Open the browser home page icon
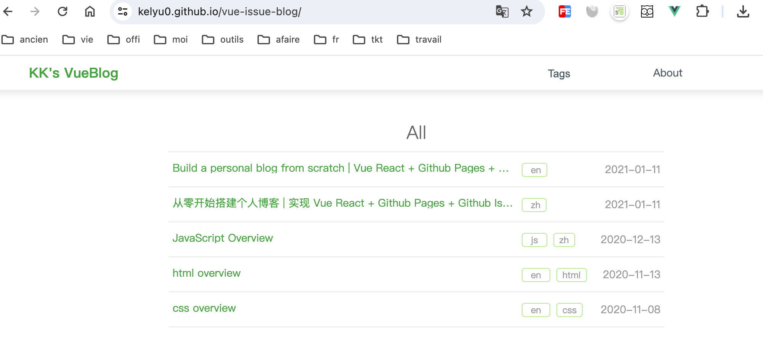The width and height of the screenshot is (763, 357). 90,11
